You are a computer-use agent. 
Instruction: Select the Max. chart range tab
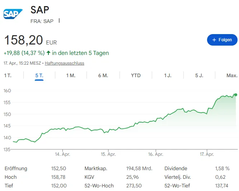click(232, 75)
